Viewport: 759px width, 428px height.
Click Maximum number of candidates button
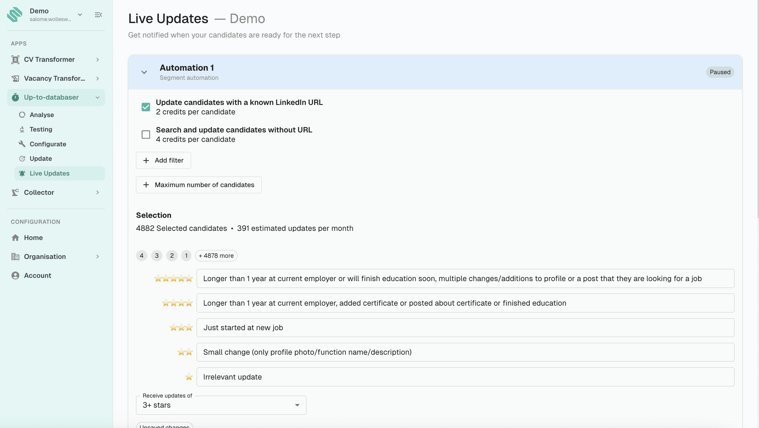coord(199,185)
